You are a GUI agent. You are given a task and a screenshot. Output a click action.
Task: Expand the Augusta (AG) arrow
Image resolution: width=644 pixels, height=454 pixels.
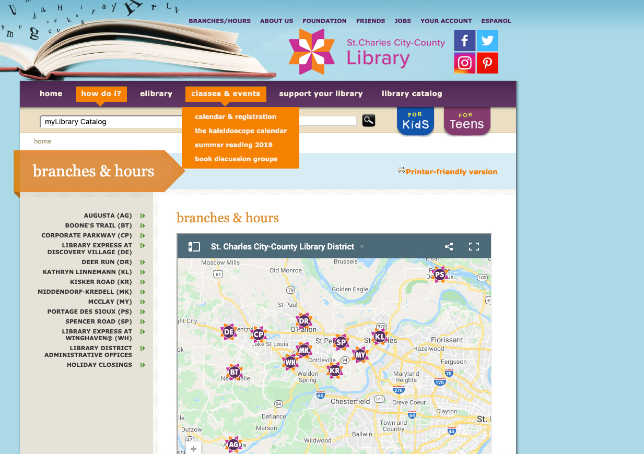143,216
